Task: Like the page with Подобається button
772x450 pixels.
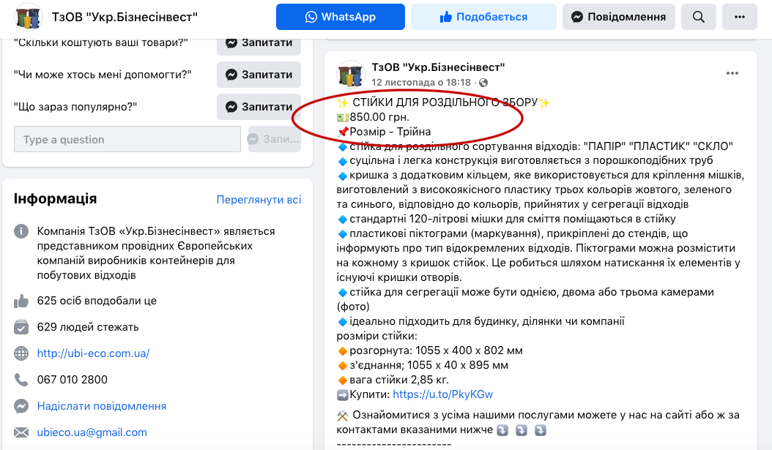Action: (483, 17)
